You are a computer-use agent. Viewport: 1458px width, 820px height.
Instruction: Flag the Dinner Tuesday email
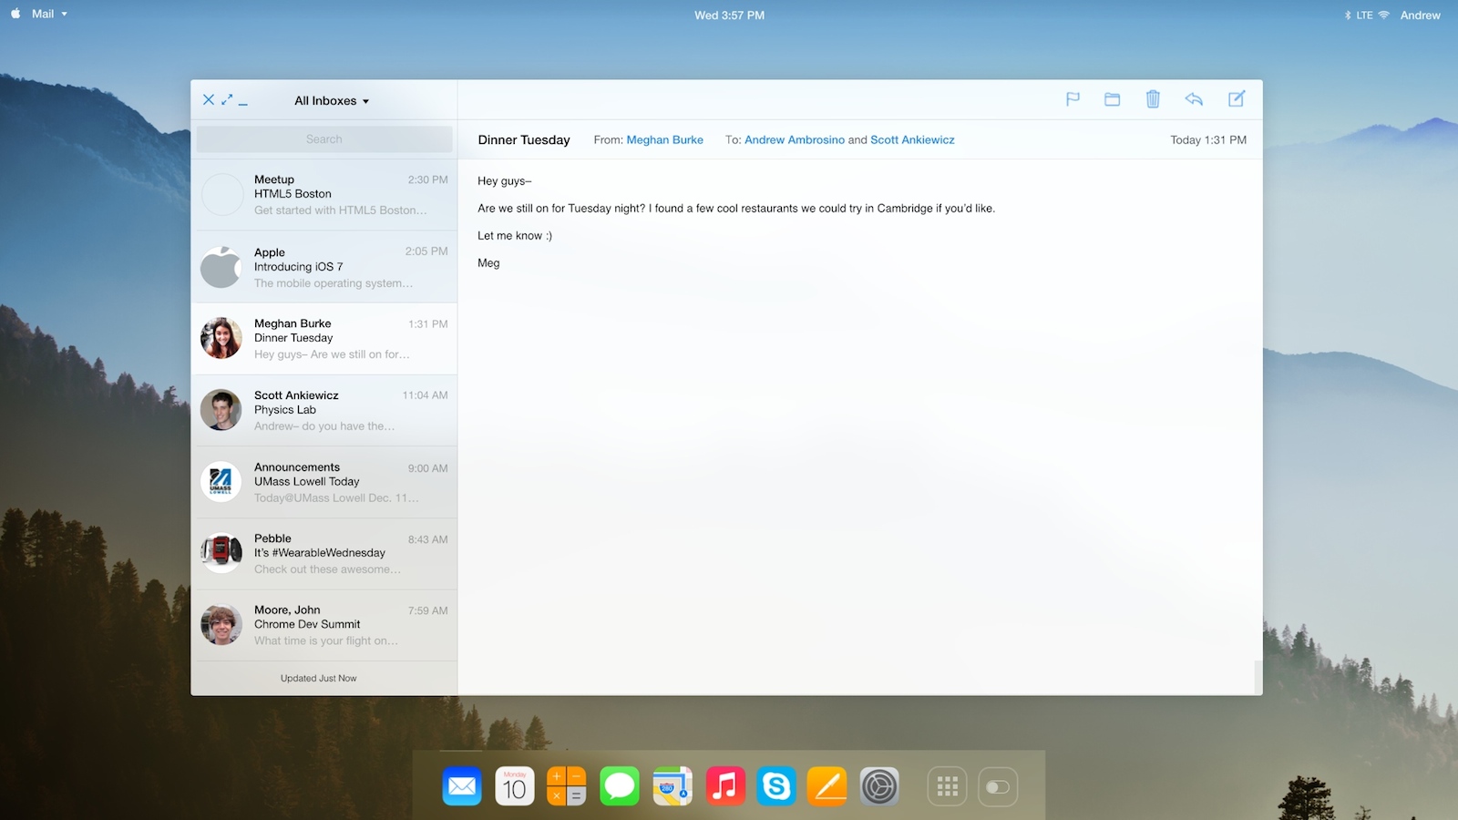1073,99
